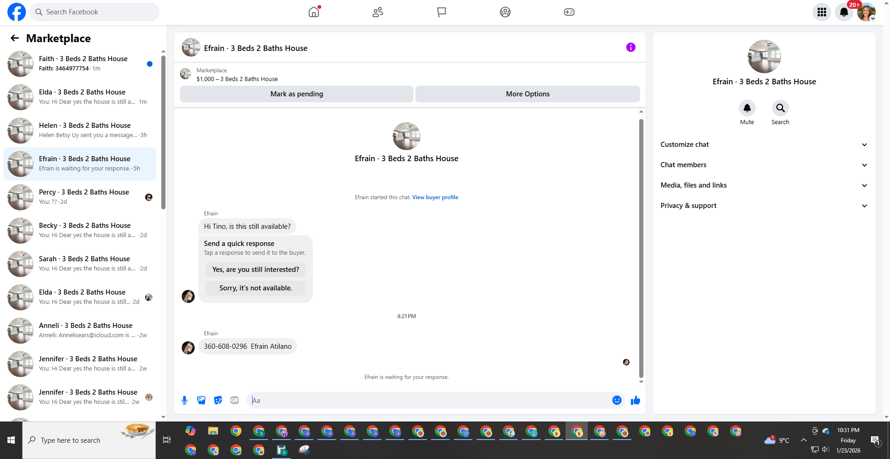Send quick reply 'Sorry, it's not available.'

(255, 288)
